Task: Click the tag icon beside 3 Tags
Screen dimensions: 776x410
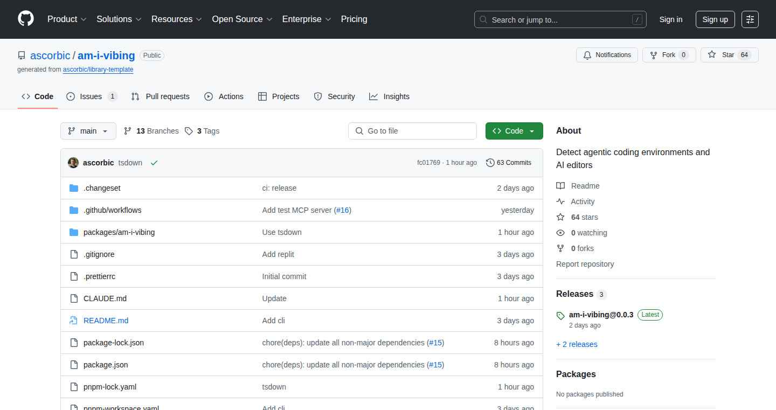Action: tap(189, 131)
